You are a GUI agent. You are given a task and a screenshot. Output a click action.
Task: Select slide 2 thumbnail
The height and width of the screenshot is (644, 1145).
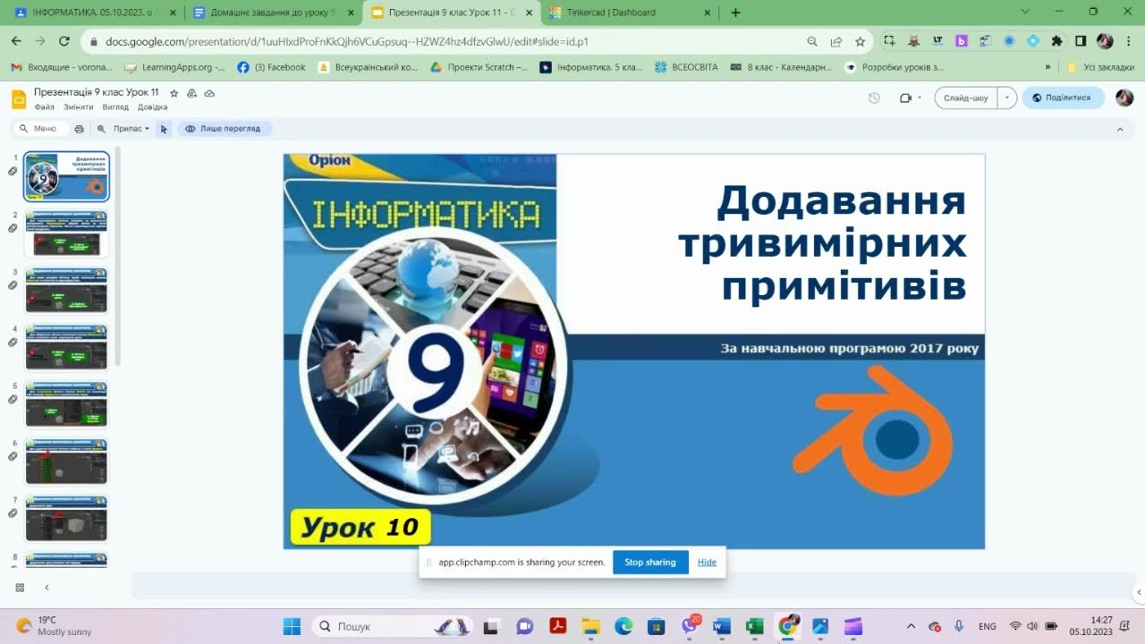pyautogui.click(x=66, y=234)
